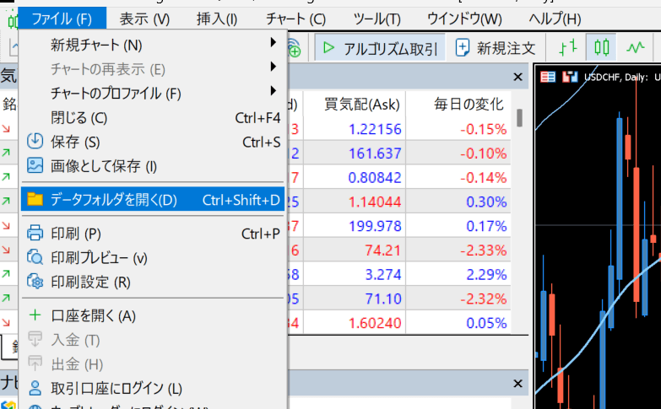
Task: Choose 画像として保存 (I) entry
Action: 153,166
